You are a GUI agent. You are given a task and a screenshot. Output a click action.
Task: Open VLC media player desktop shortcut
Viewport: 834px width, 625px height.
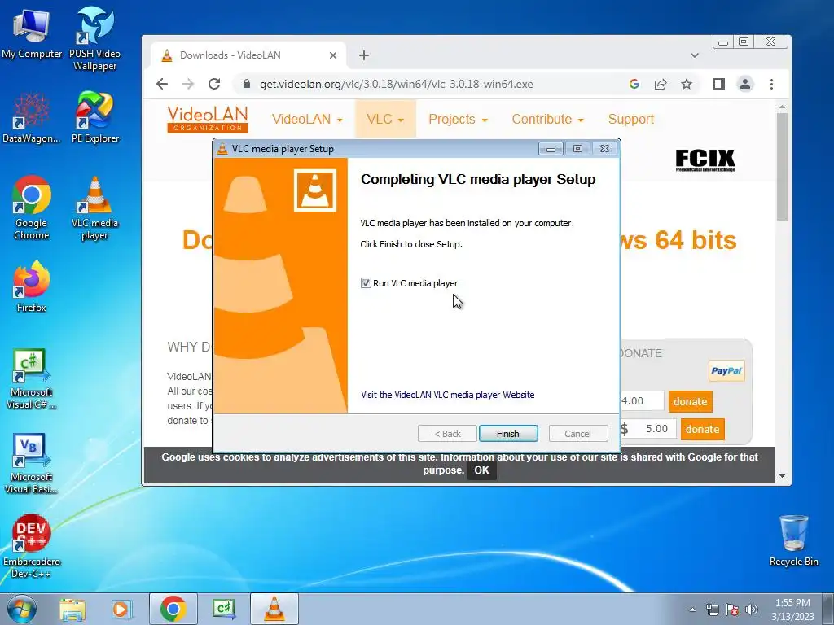click(94, 208)
